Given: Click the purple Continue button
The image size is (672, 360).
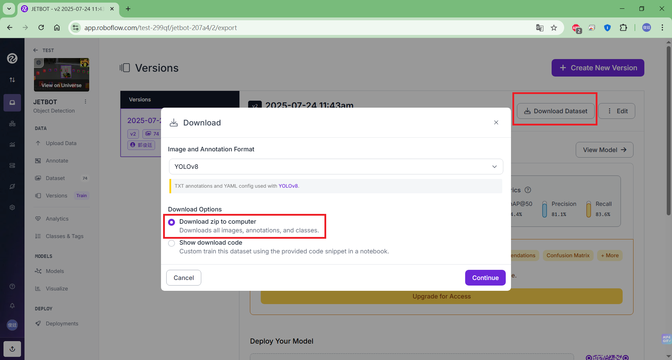Looking at the screenshot, I should 485,278.
